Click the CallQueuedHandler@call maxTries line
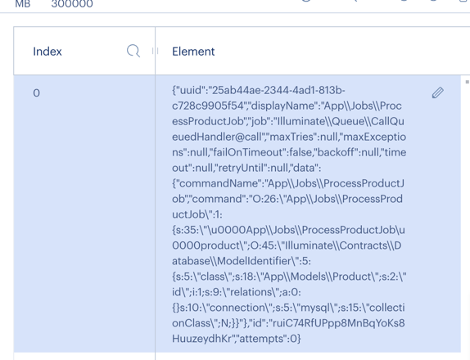The height and width of the screenshot is (360, 470). 289,137
